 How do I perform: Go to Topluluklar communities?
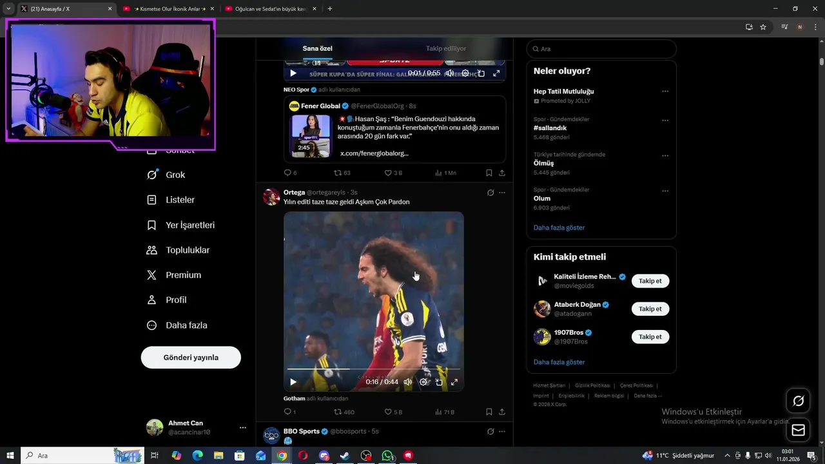click(178, 250)
